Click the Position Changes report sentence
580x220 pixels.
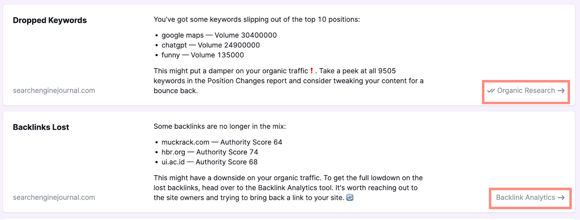pyautogui.click(x=288, y=81)
